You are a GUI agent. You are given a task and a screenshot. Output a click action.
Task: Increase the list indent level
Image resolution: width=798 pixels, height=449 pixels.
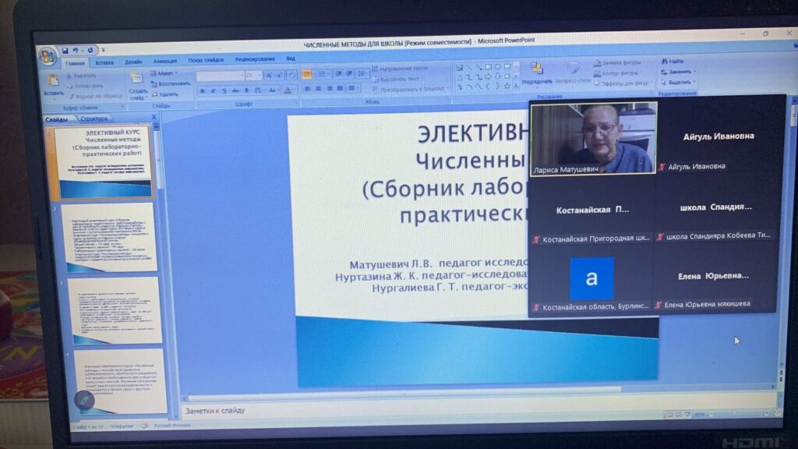(350, 74)
